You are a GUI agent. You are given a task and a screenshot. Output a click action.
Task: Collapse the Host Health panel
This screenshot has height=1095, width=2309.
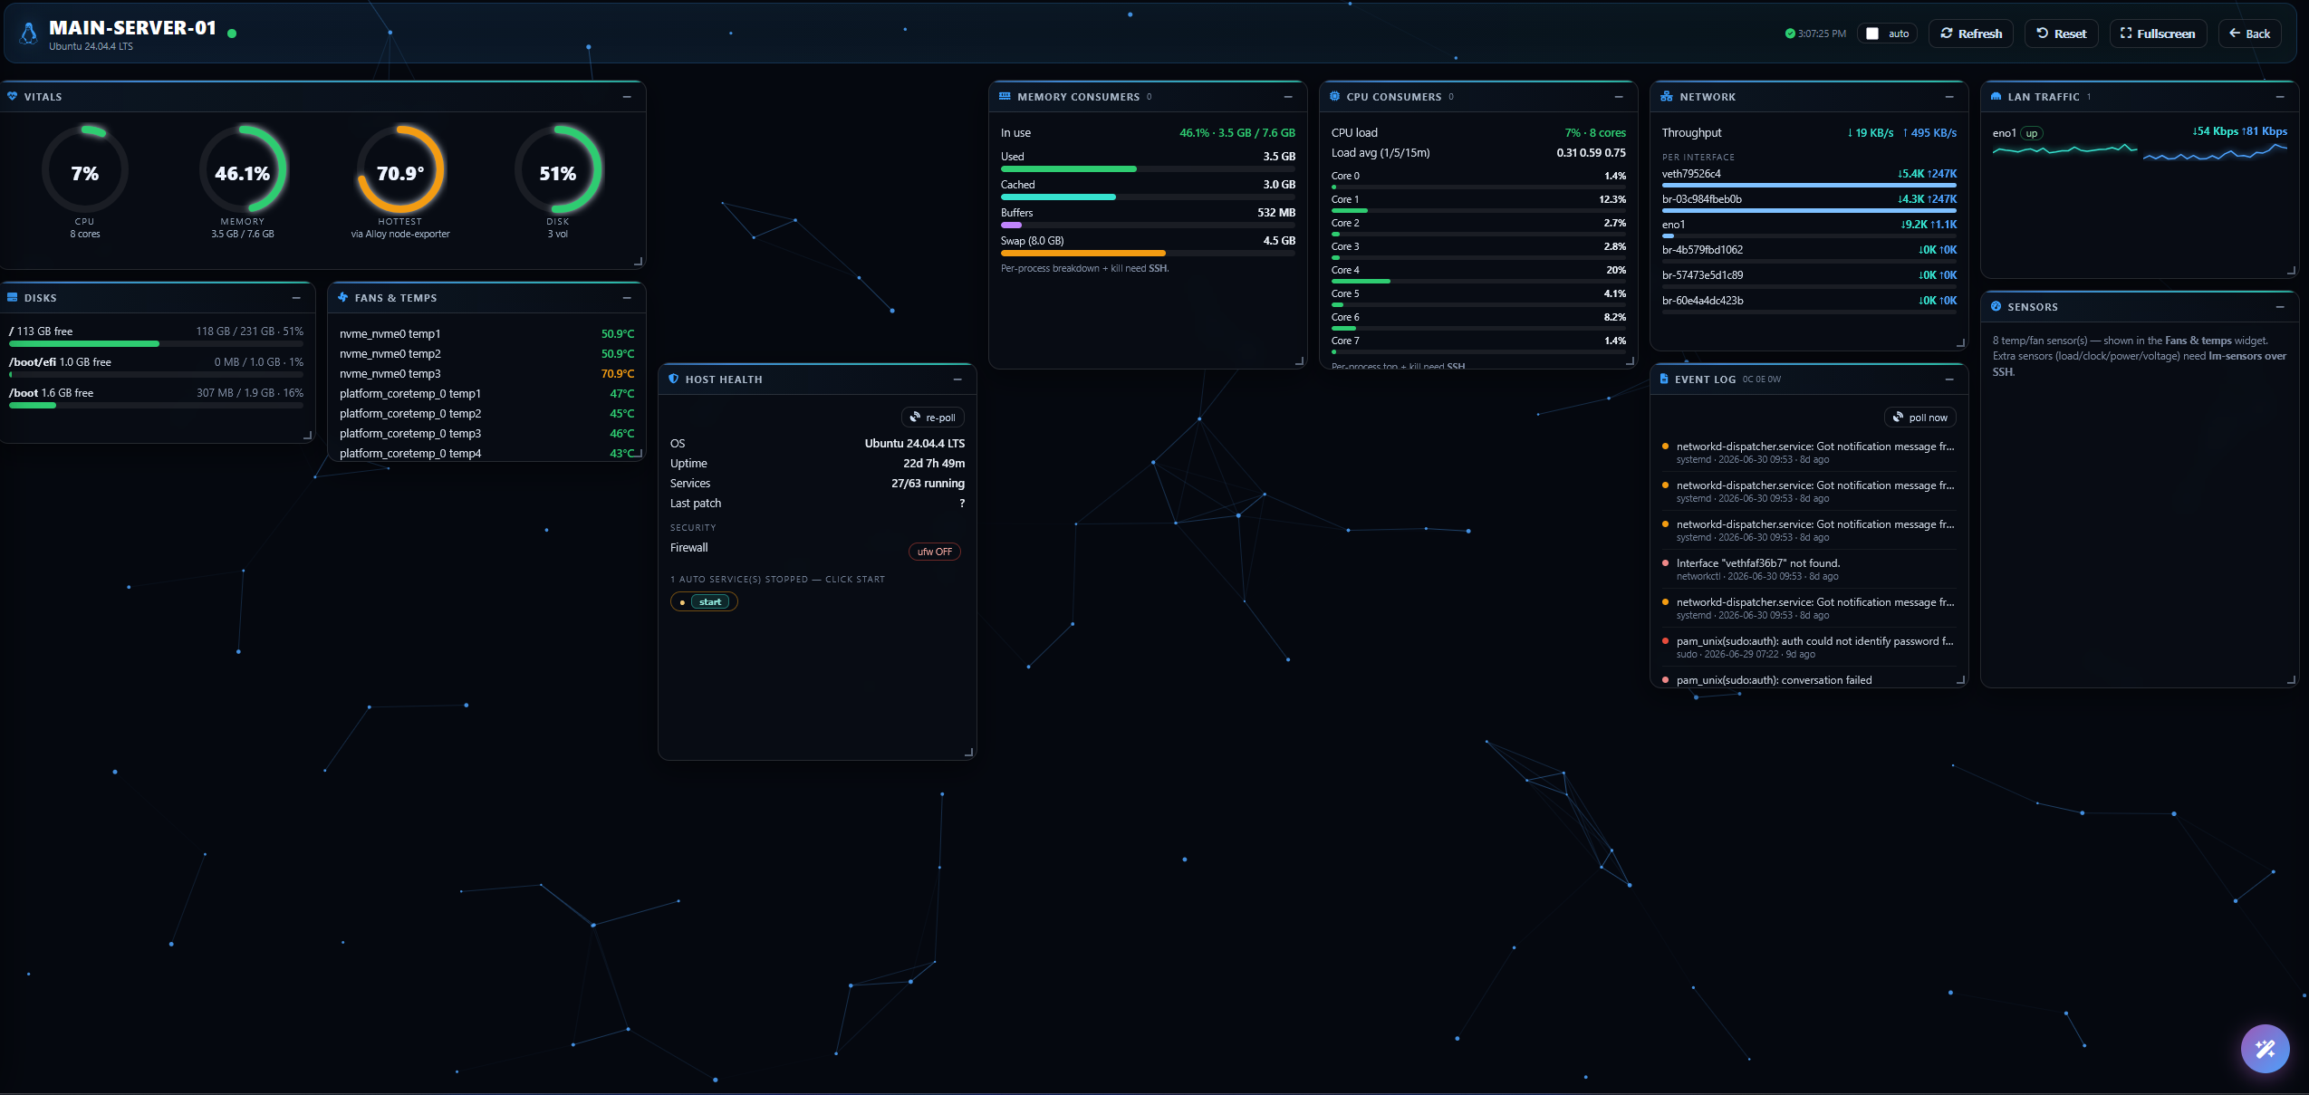pos(957,379)
